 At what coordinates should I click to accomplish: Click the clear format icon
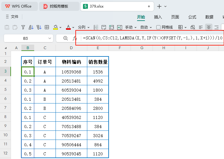[193, 27]
